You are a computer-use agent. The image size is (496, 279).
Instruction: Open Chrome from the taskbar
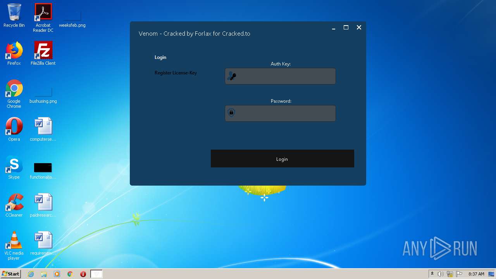click(x=70, y=274)
